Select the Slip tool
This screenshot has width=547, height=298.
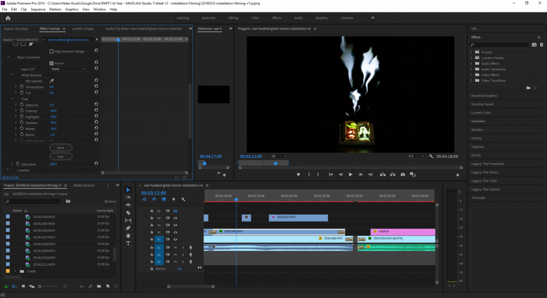tap(128, 220)
